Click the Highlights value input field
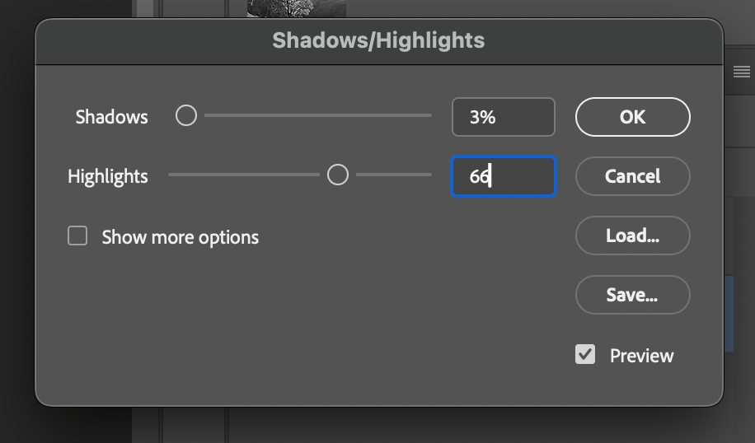 tap(503, 176)
